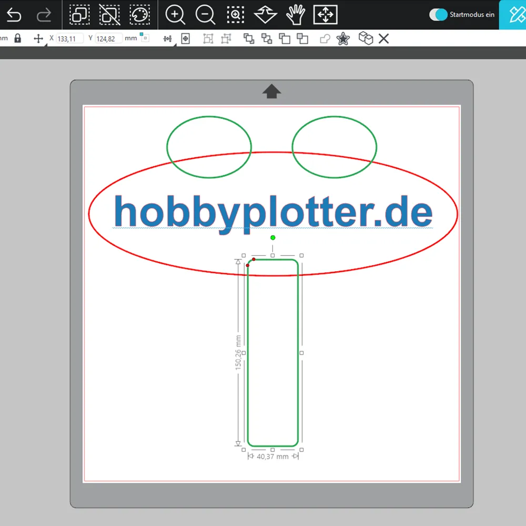Open the select-by-color palette tool
The height and width of the screenshot is (526, 526).
pos(140,15)
